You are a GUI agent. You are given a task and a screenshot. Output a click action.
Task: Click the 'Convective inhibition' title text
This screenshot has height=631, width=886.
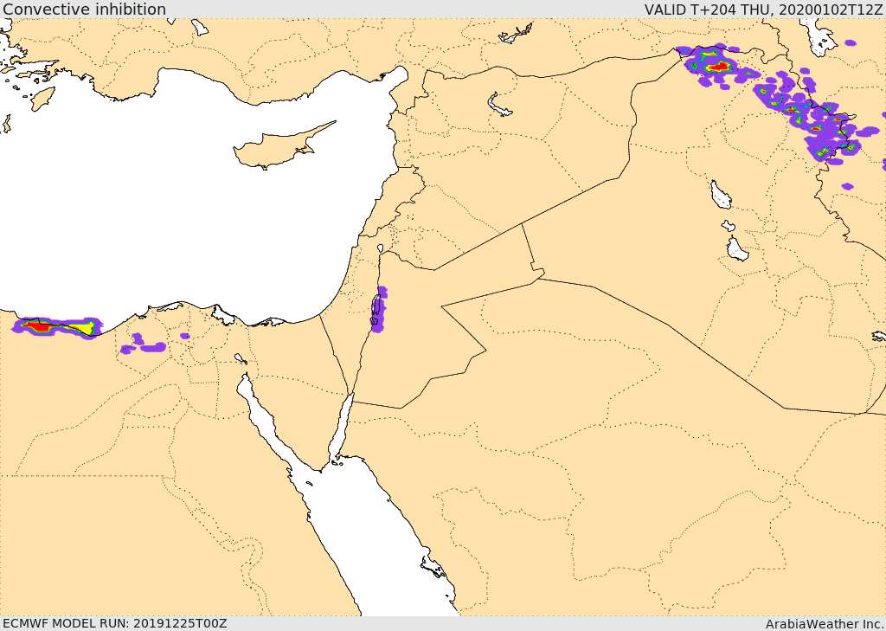point(84,9)
